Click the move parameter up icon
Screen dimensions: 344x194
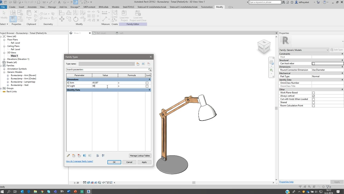click(84, 155)
